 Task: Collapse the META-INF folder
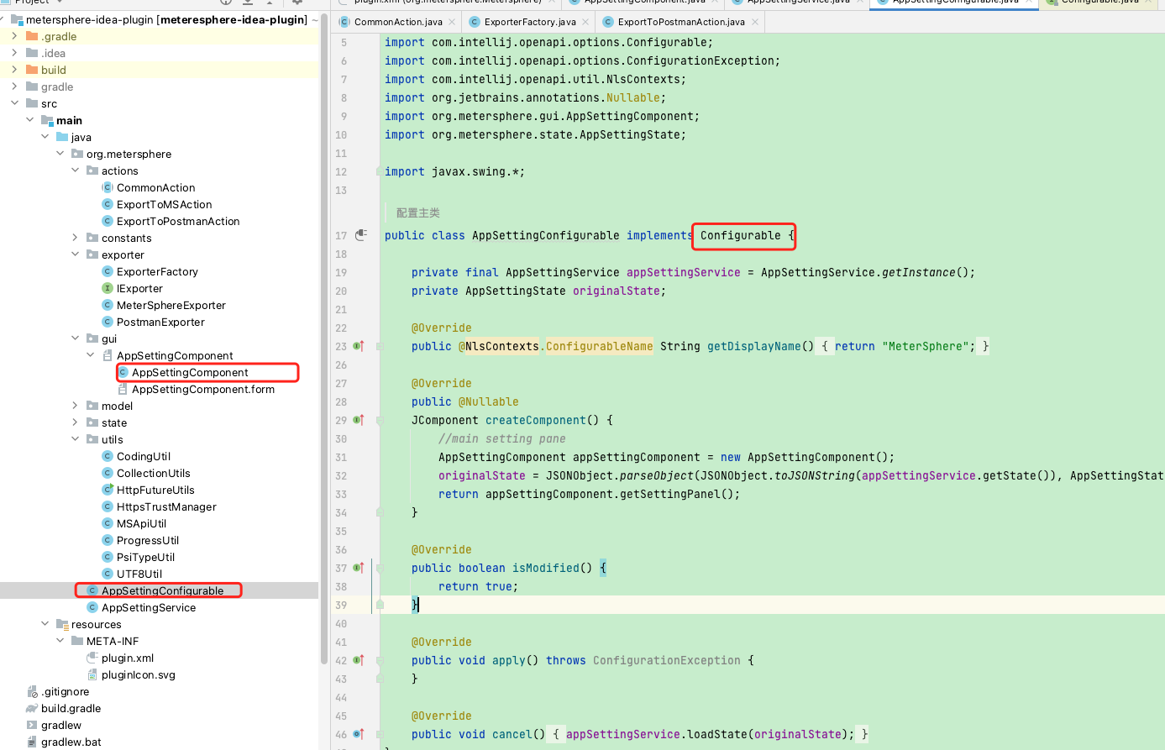(60, 641)
